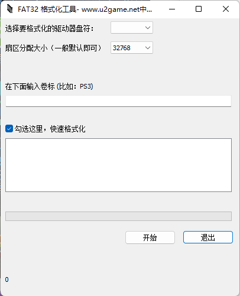Focus the volume label input box

coord(118,101)
